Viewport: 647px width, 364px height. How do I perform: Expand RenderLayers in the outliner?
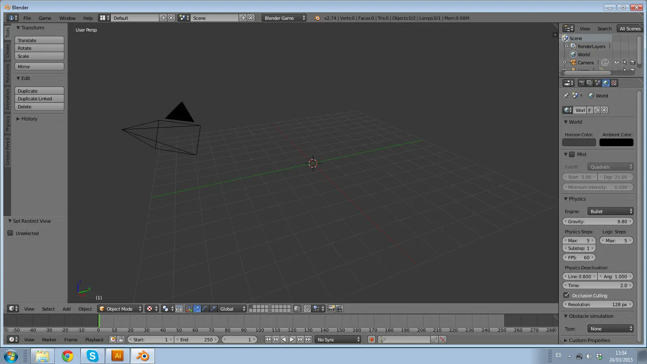(567, 46)
